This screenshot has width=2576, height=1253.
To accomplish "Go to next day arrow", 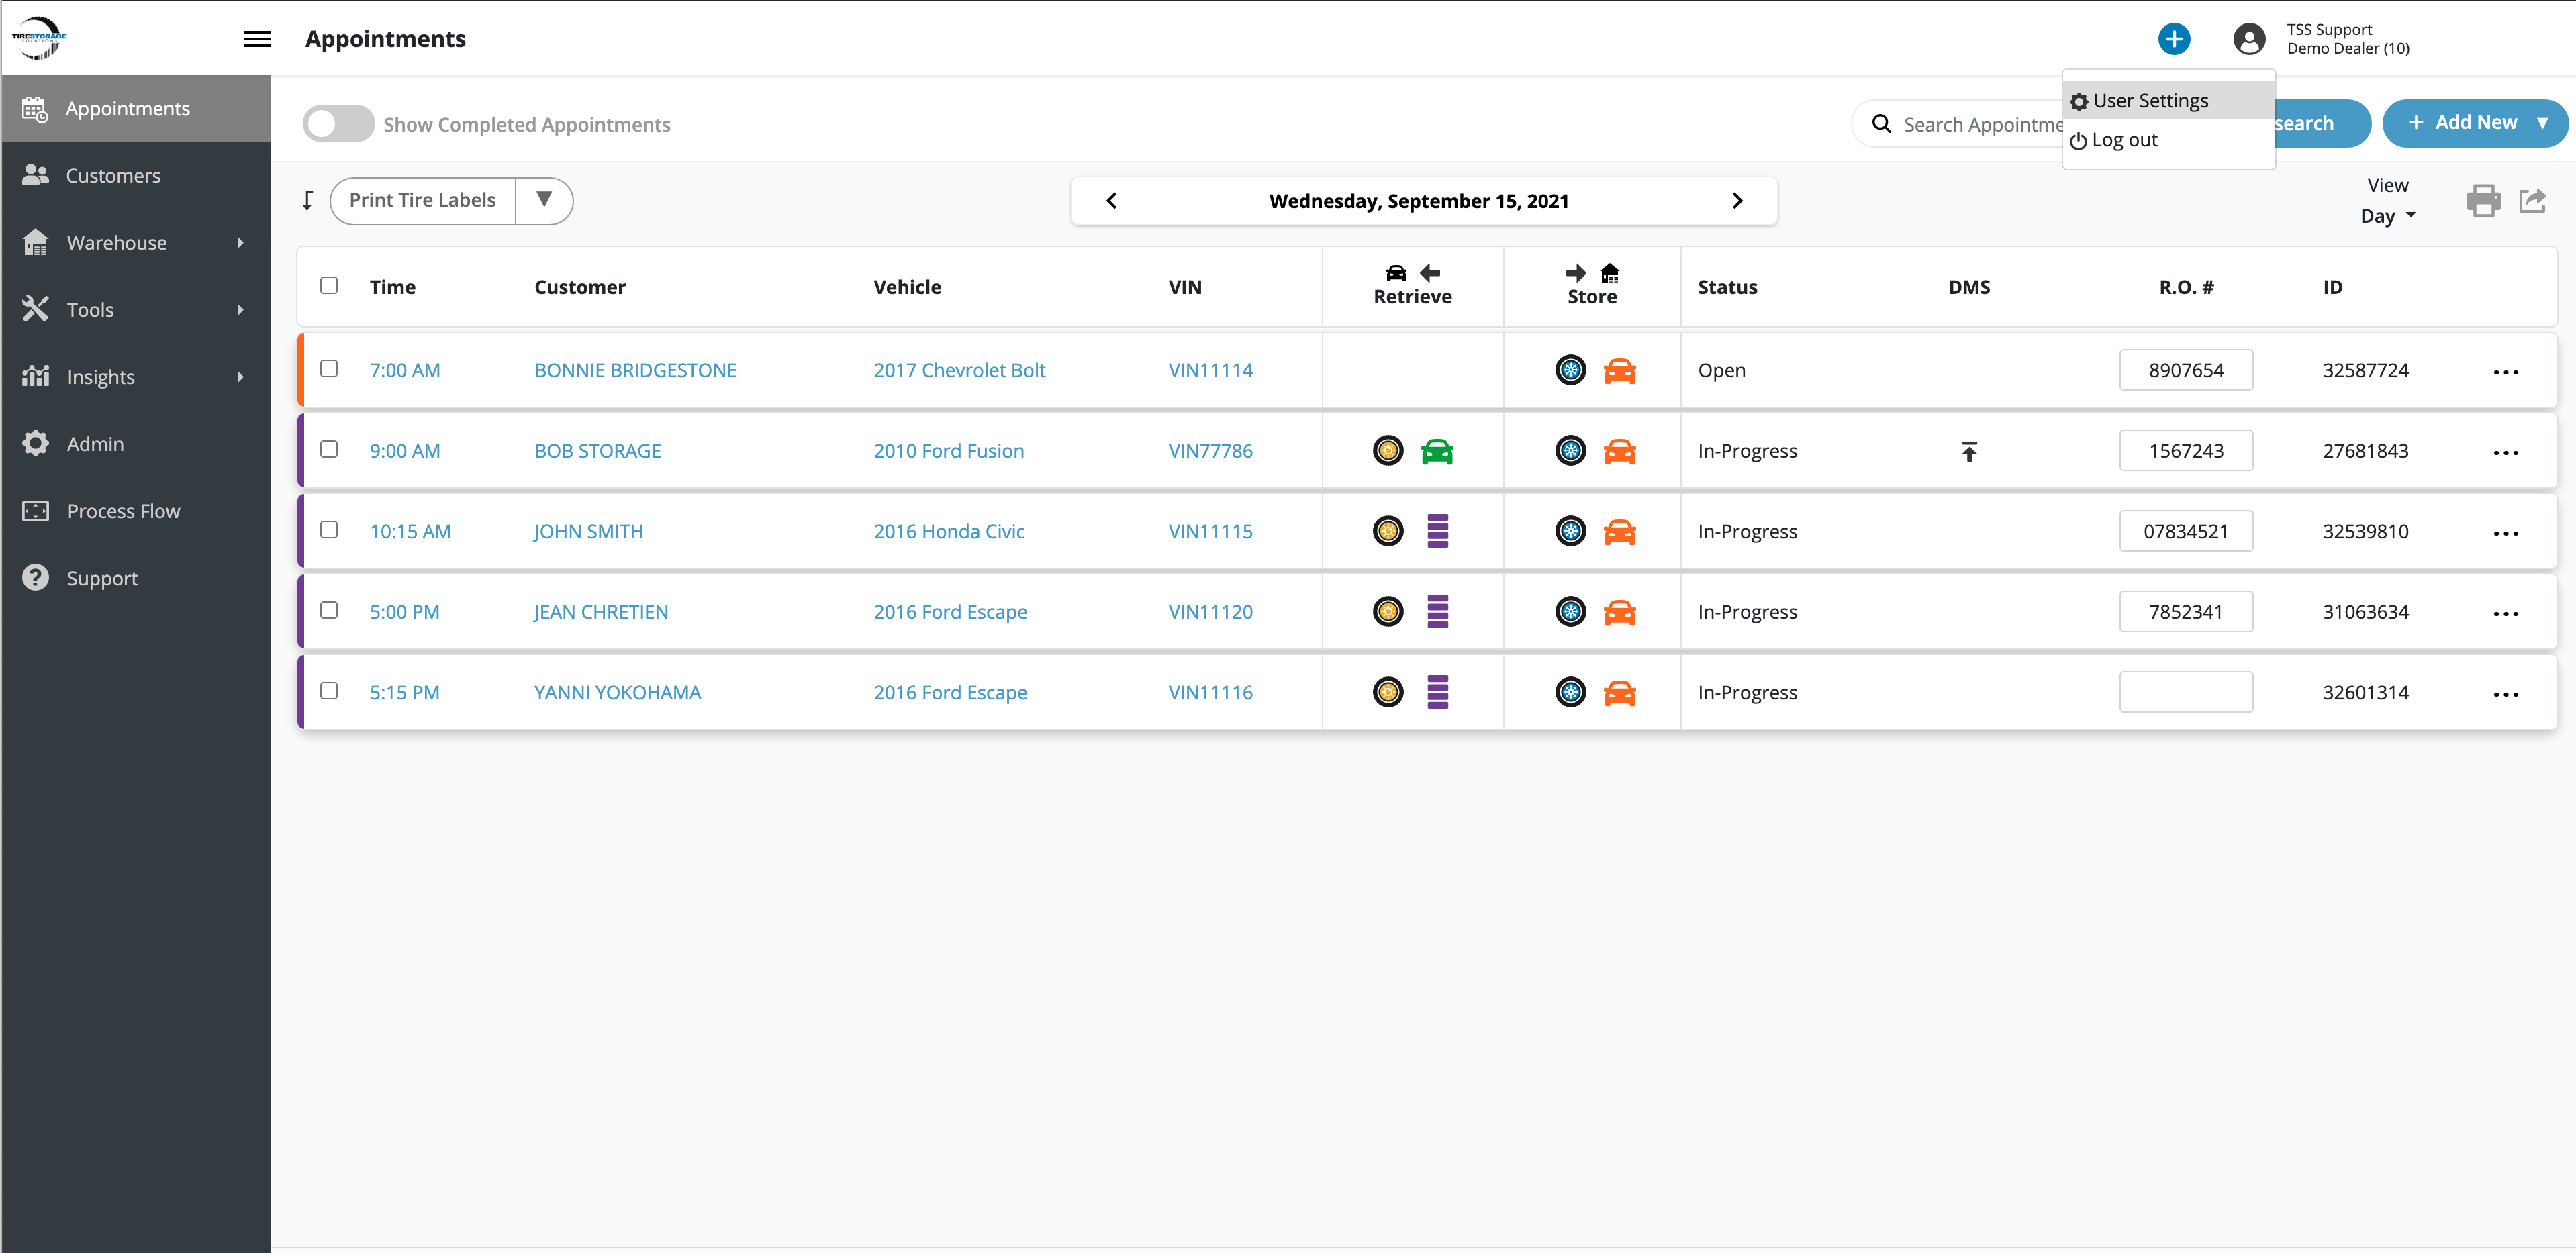I will pos(1737,201).
